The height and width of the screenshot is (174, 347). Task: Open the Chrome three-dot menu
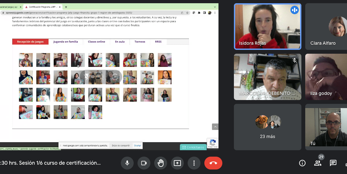[x=215, y=13]
